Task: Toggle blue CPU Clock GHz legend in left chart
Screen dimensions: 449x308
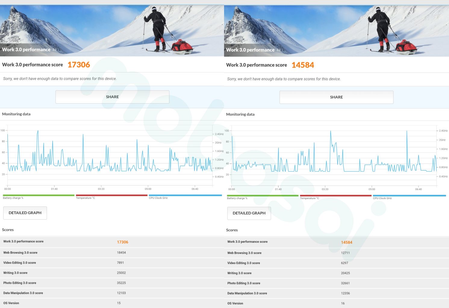Action: [185, 196]
